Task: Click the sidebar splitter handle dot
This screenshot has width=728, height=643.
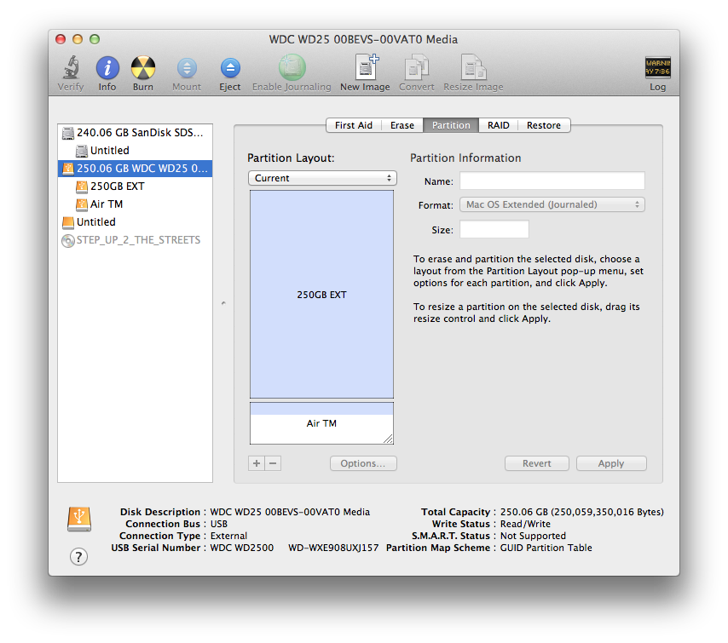Action: 223,303
